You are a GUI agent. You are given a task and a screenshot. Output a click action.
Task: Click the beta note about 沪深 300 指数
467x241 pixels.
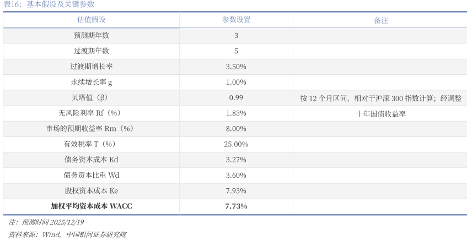[381, 98]
